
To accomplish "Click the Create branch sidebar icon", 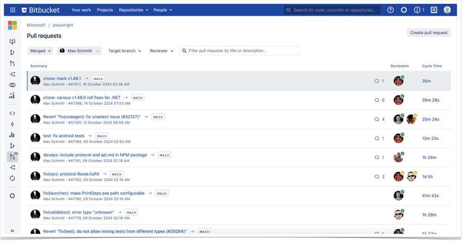I will (x=12, y=52).
